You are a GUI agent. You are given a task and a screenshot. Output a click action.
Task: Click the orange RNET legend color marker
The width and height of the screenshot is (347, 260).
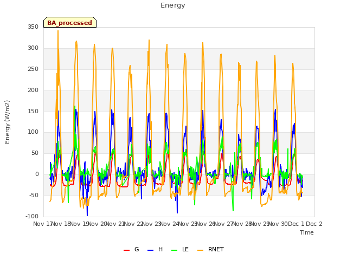(200, 250)
